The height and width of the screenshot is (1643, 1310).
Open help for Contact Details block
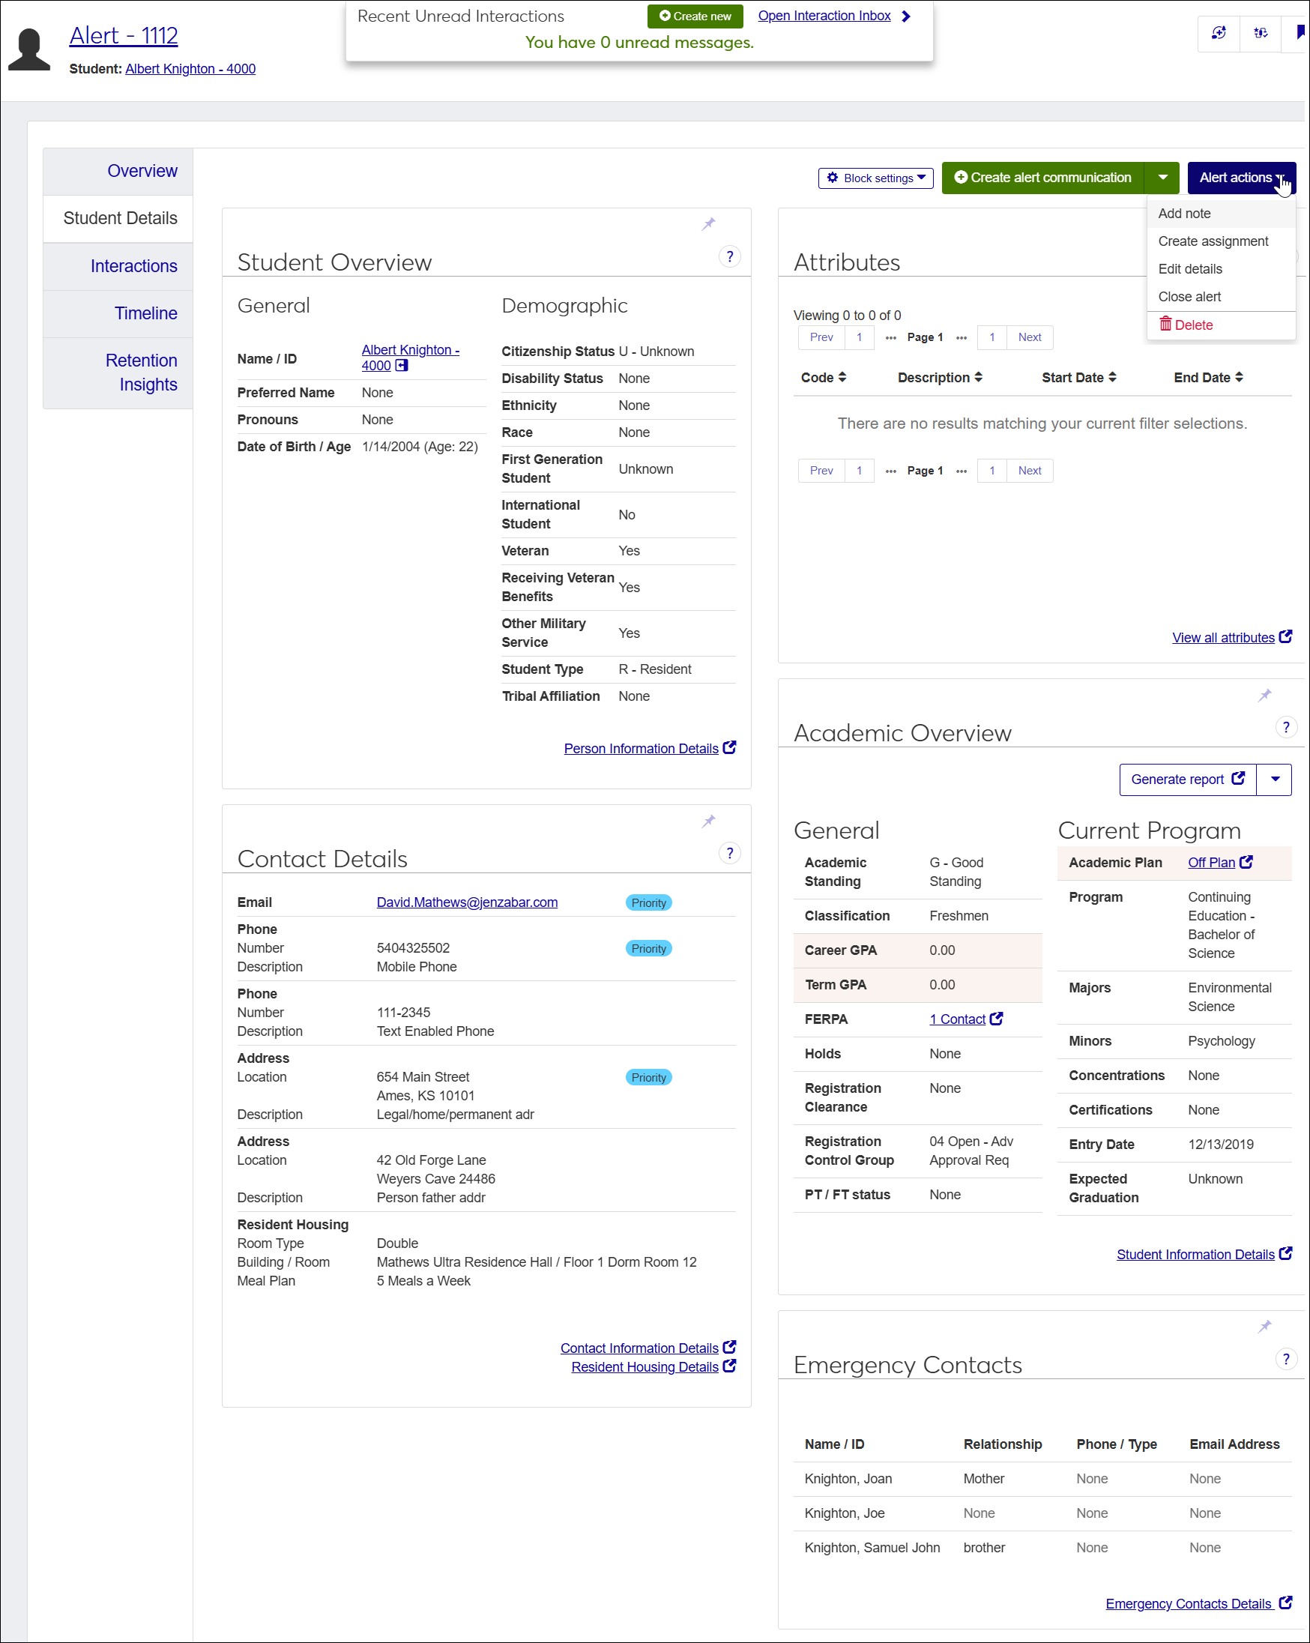pyautogui.click(x=729, y=854)
